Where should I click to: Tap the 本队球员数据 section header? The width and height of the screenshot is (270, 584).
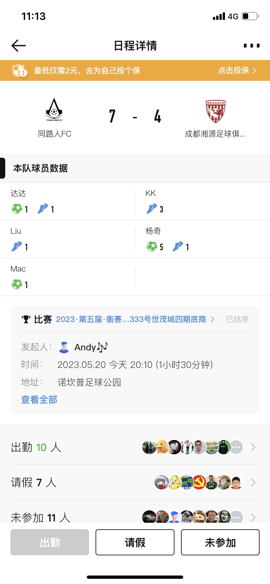tap(40, 168)
